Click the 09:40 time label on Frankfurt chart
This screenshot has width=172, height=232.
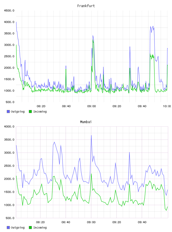point(142,106)
